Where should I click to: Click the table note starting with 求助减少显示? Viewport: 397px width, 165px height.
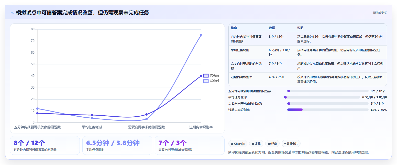tap(340, 66)
